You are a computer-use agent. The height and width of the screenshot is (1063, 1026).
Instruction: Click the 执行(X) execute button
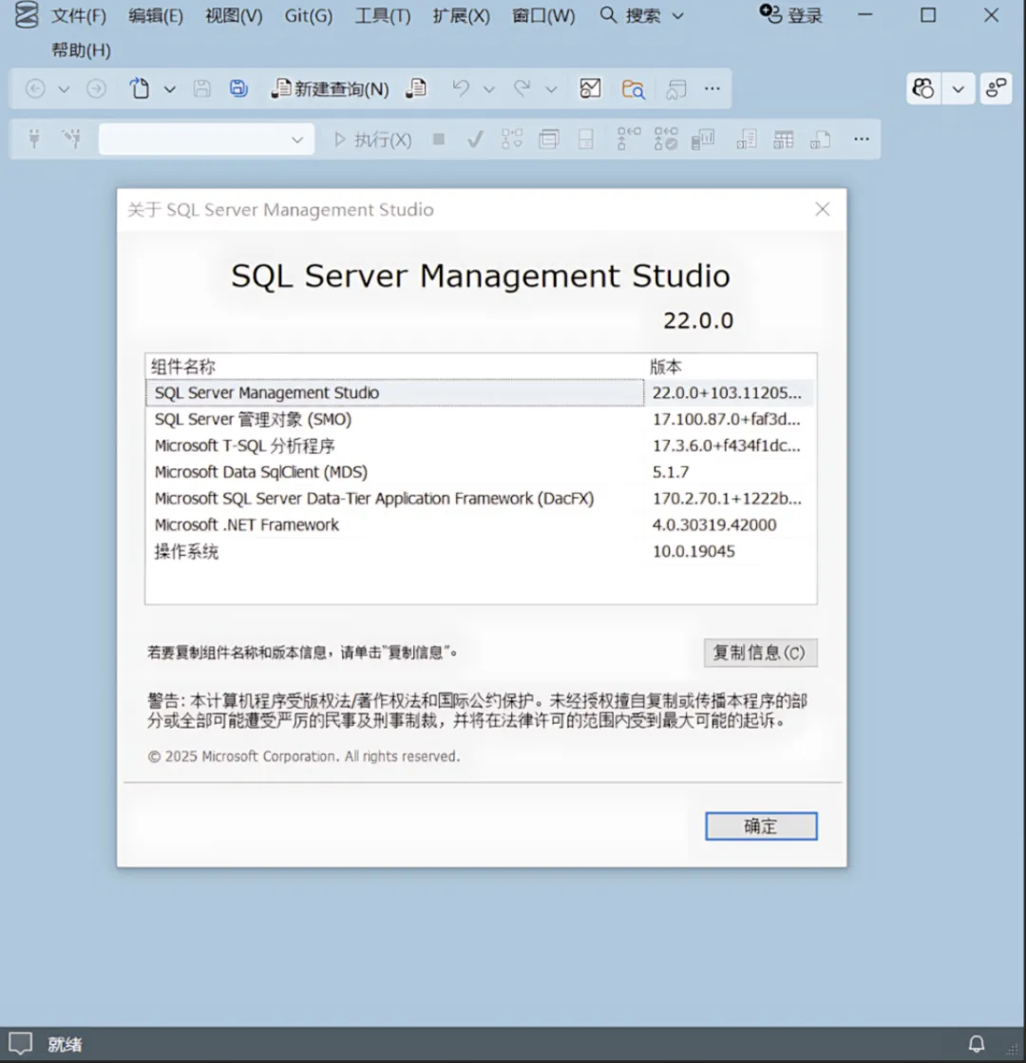tap(373, 140)
